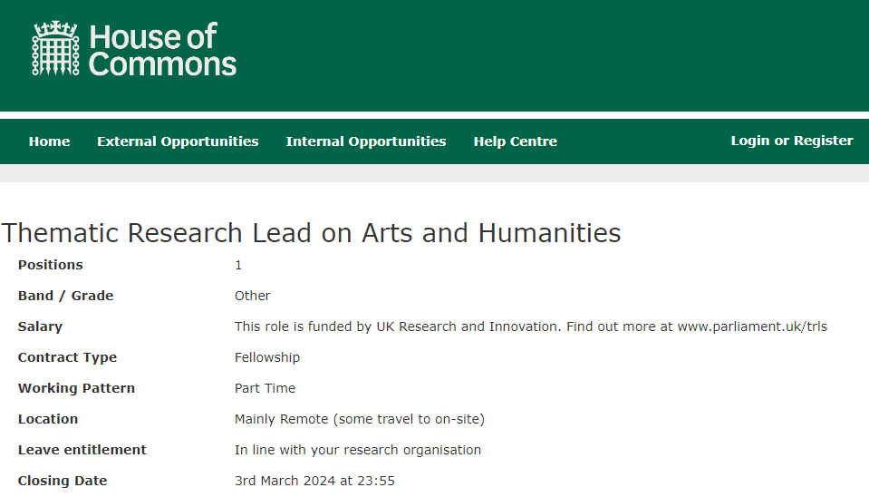Click the Working Pattern label

pos(76,388)
